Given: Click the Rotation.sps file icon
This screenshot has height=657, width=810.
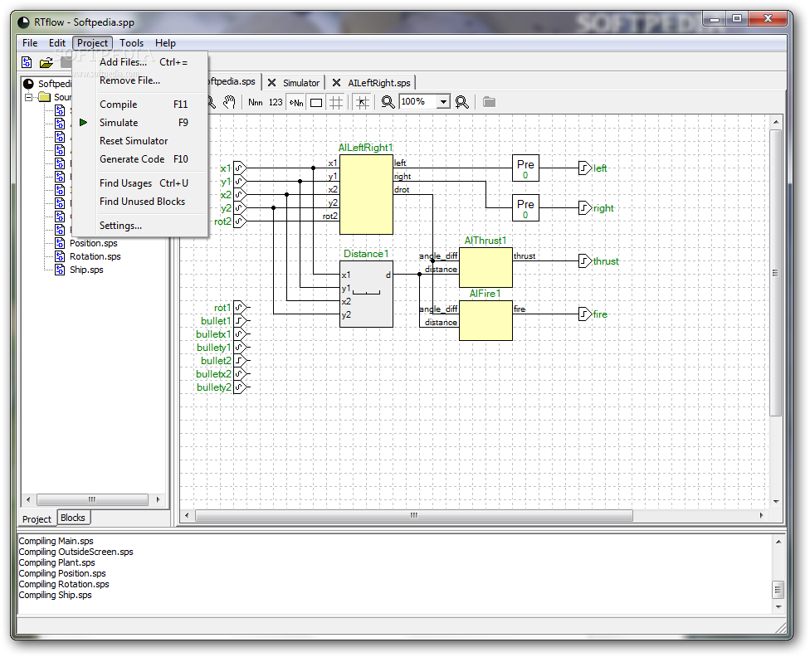Looking at the screenshot, I should pyautogui.click(x=60, y=256).
